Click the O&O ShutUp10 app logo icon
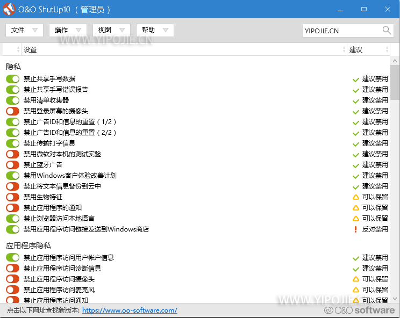The image size is (400, 318). [9, 9]
